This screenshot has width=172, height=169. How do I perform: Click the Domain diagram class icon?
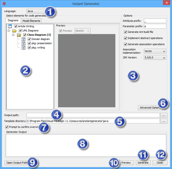tap(23, 39)
